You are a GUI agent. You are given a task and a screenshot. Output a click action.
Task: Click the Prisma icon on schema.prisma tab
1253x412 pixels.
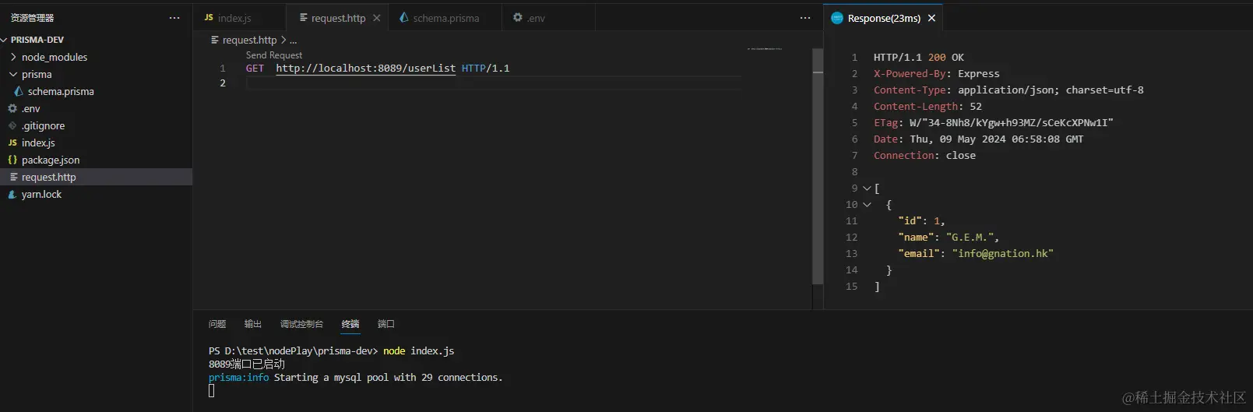[403, 17]
